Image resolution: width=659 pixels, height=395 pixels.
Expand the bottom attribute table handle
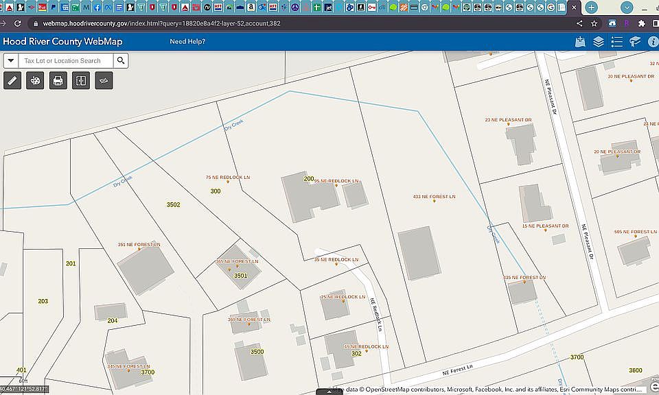329,392
